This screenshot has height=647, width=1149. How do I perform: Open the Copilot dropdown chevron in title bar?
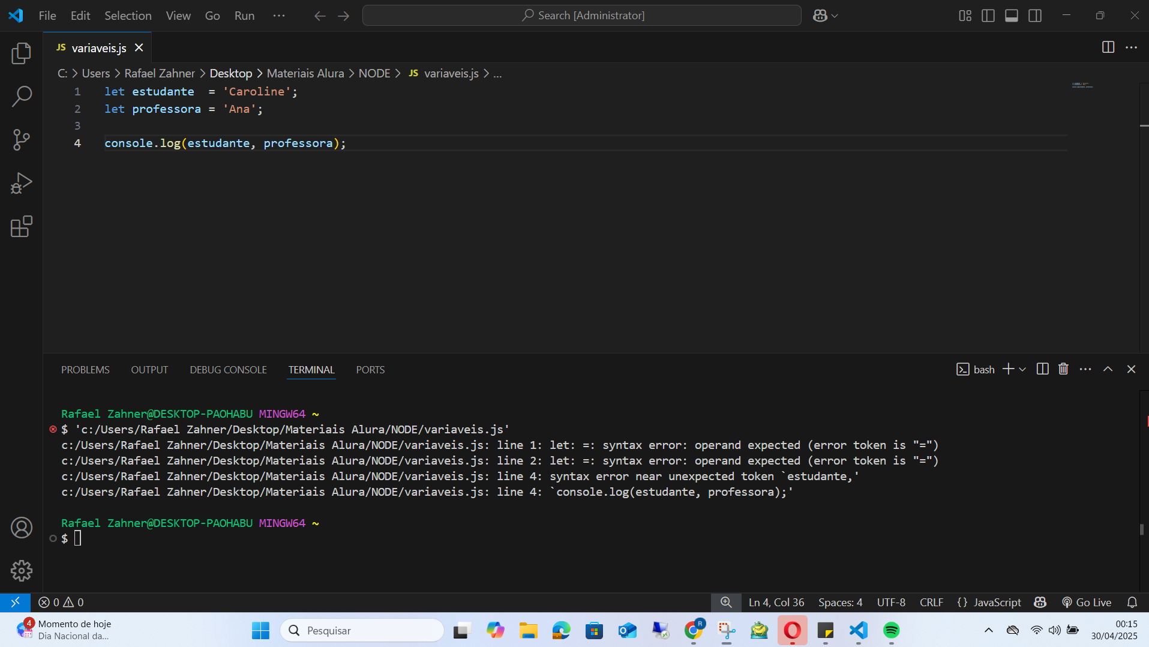coord(835,16)
